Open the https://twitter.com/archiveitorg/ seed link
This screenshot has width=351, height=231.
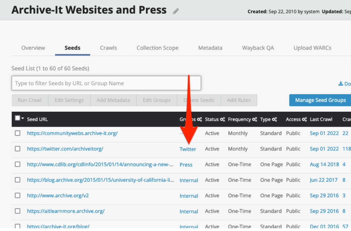[x=65, y=149]
